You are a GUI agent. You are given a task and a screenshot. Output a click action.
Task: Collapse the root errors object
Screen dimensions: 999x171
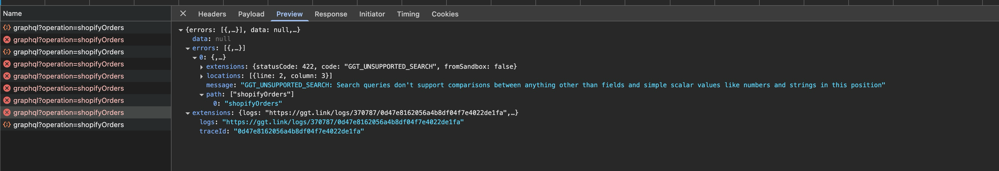click(181, 30)
